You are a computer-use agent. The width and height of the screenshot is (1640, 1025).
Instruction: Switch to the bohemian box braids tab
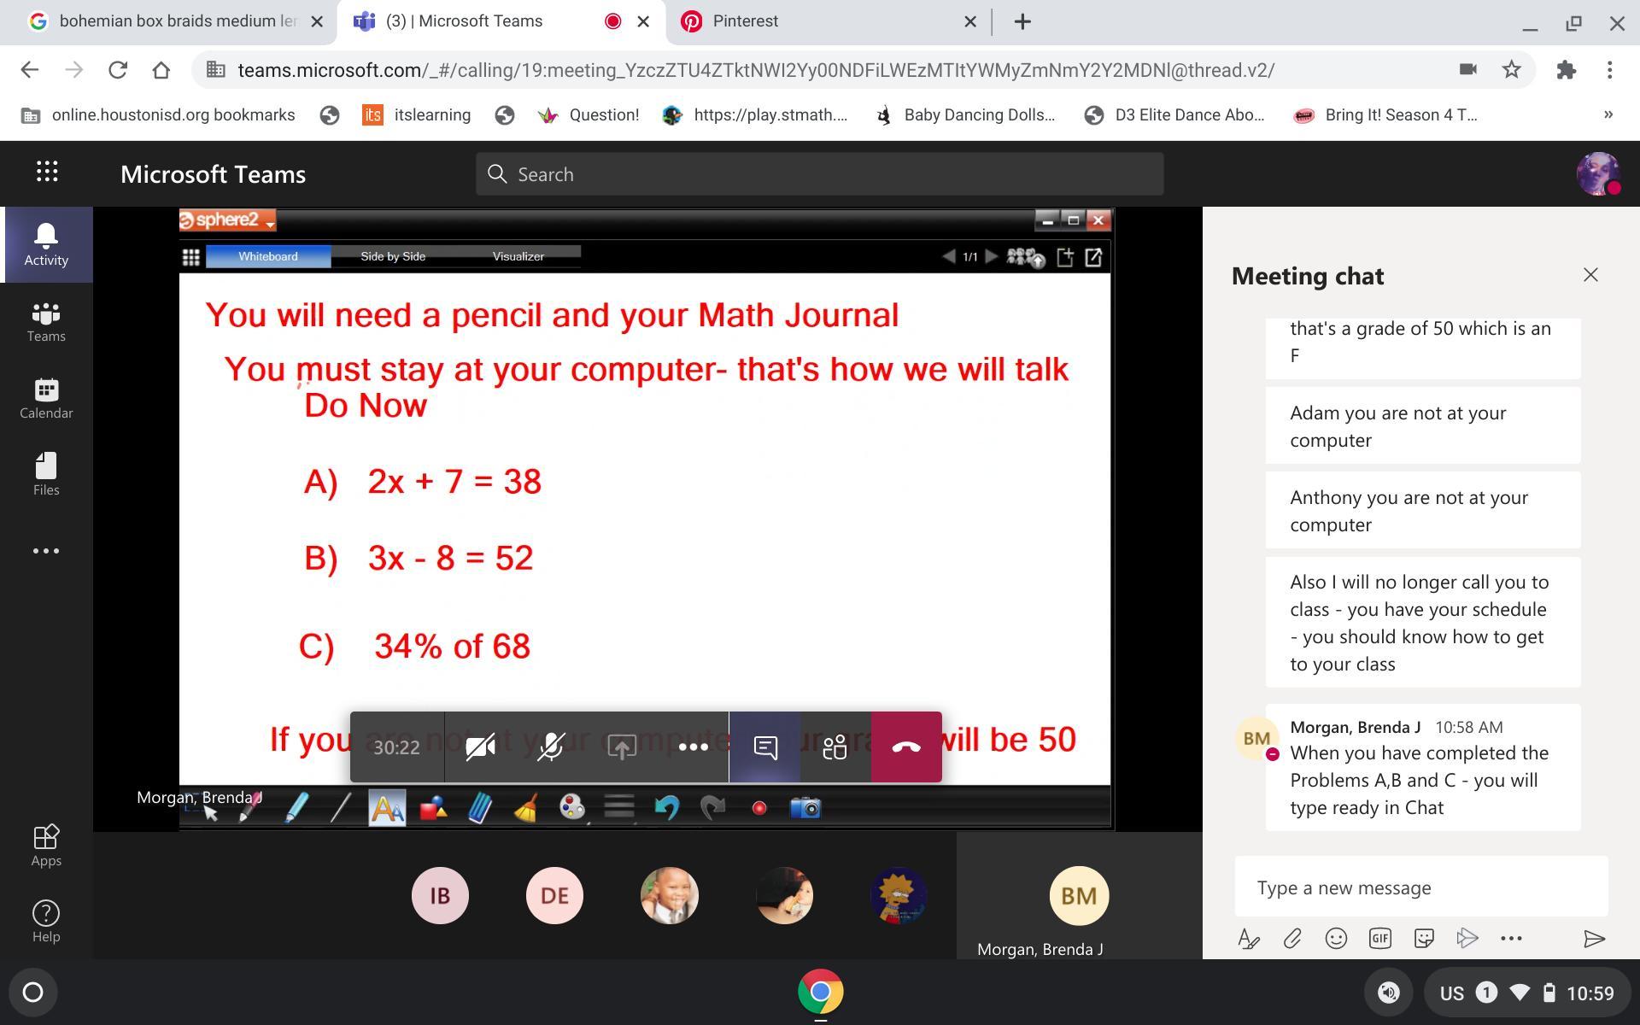click(x=177, y=21)
